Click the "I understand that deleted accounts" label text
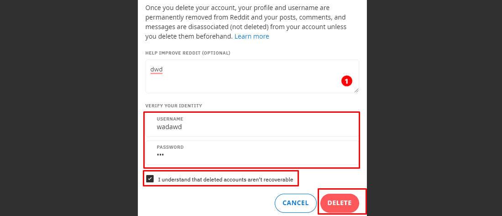This screenshot has width=502, height=216. [225, 180]
